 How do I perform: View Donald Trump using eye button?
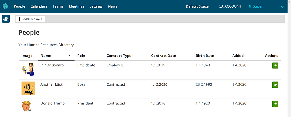coord(275,104)
